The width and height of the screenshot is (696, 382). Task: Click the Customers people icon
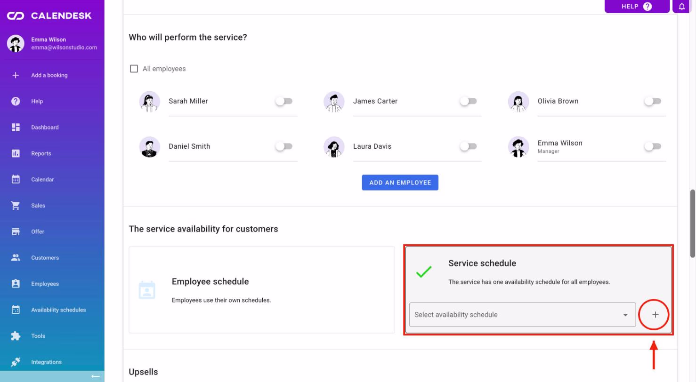pos(16,258)
